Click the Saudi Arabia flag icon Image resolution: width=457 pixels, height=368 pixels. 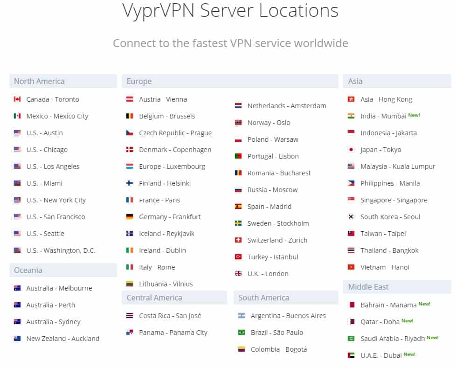tap(351, 339)
